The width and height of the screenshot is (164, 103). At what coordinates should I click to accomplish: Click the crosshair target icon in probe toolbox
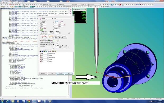tap(49, 51)
